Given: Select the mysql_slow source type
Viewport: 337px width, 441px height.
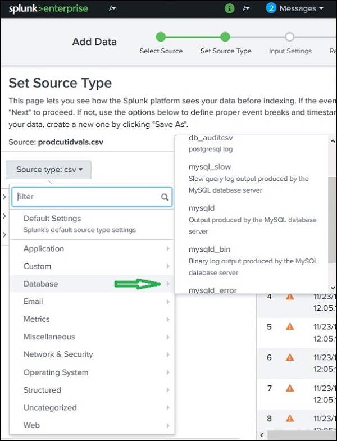Looking at the screenshot, I should [x=210, y=167].
